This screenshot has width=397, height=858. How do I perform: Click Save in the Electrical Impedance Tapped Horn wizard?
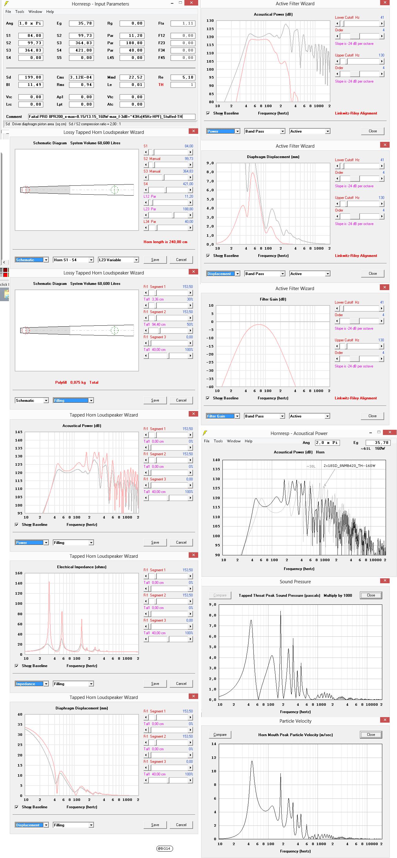[x=155, y=683]
